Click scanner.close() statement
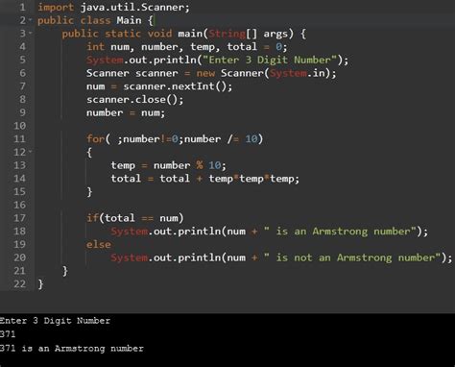455x367 pixels. coord(135,100)
